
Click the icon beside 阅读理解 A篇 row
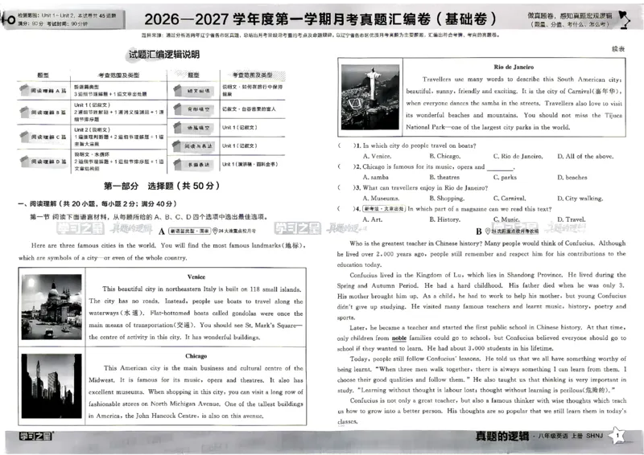click(24, 89)
